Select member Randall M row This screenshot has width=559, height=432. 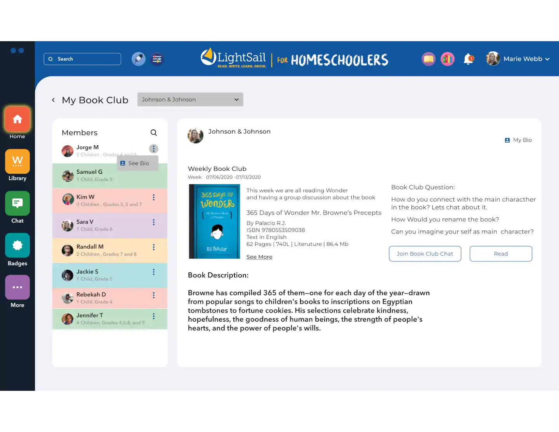(x=110, y=250)
